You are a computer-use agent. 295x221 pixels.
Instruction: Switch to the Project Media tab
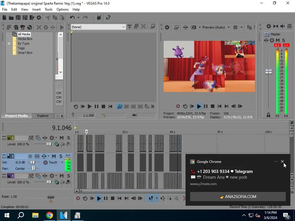tap(16, 116)
